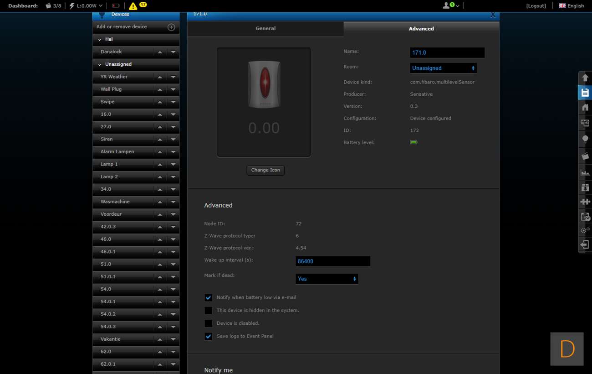Click the scroll-to-top arrow icon
The width and height of the screenshot is (592, 374).
coord(585,78)
